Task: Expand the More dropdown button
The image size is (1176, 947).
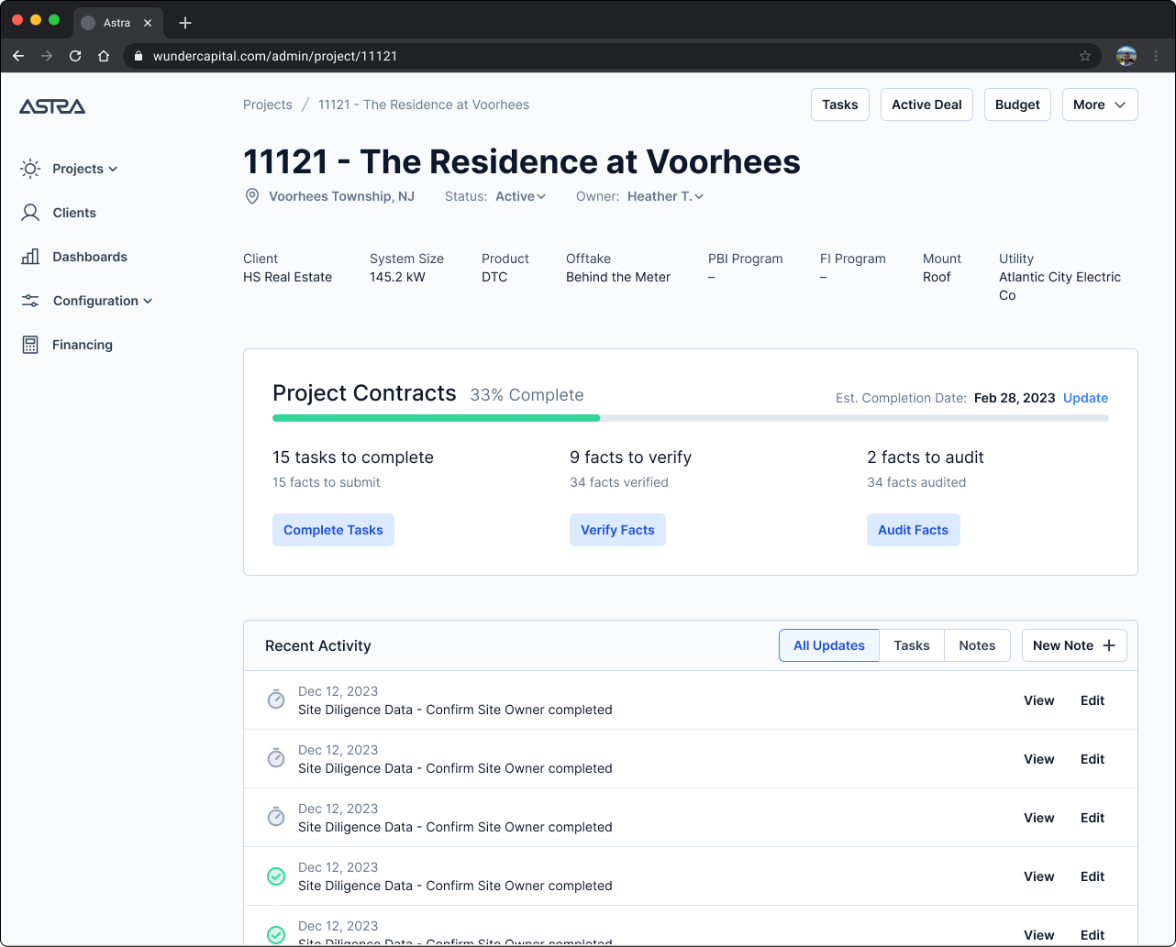Action: pyautogui.click(x=1099, y=105)
